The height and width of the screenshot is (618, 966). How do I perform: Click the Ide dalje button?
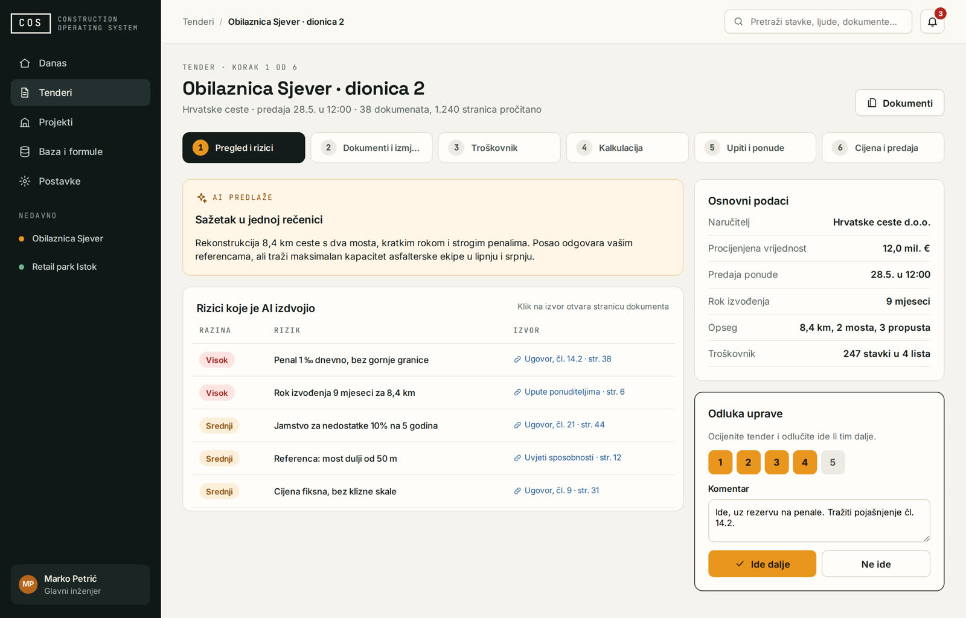[762, 564]
